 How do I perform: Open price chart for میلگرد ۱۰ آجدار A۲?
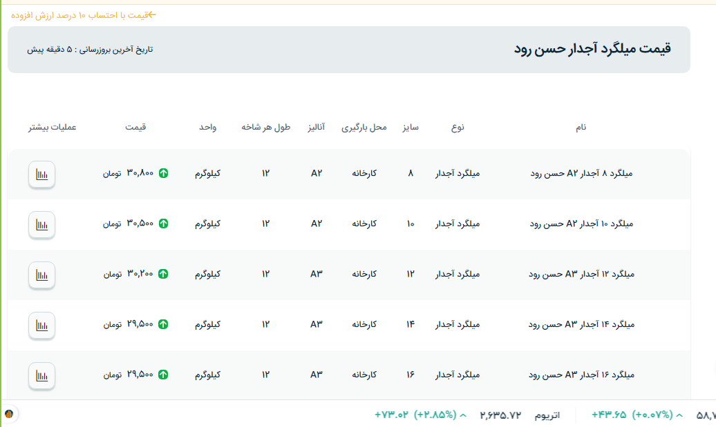(x=42, y=224)
